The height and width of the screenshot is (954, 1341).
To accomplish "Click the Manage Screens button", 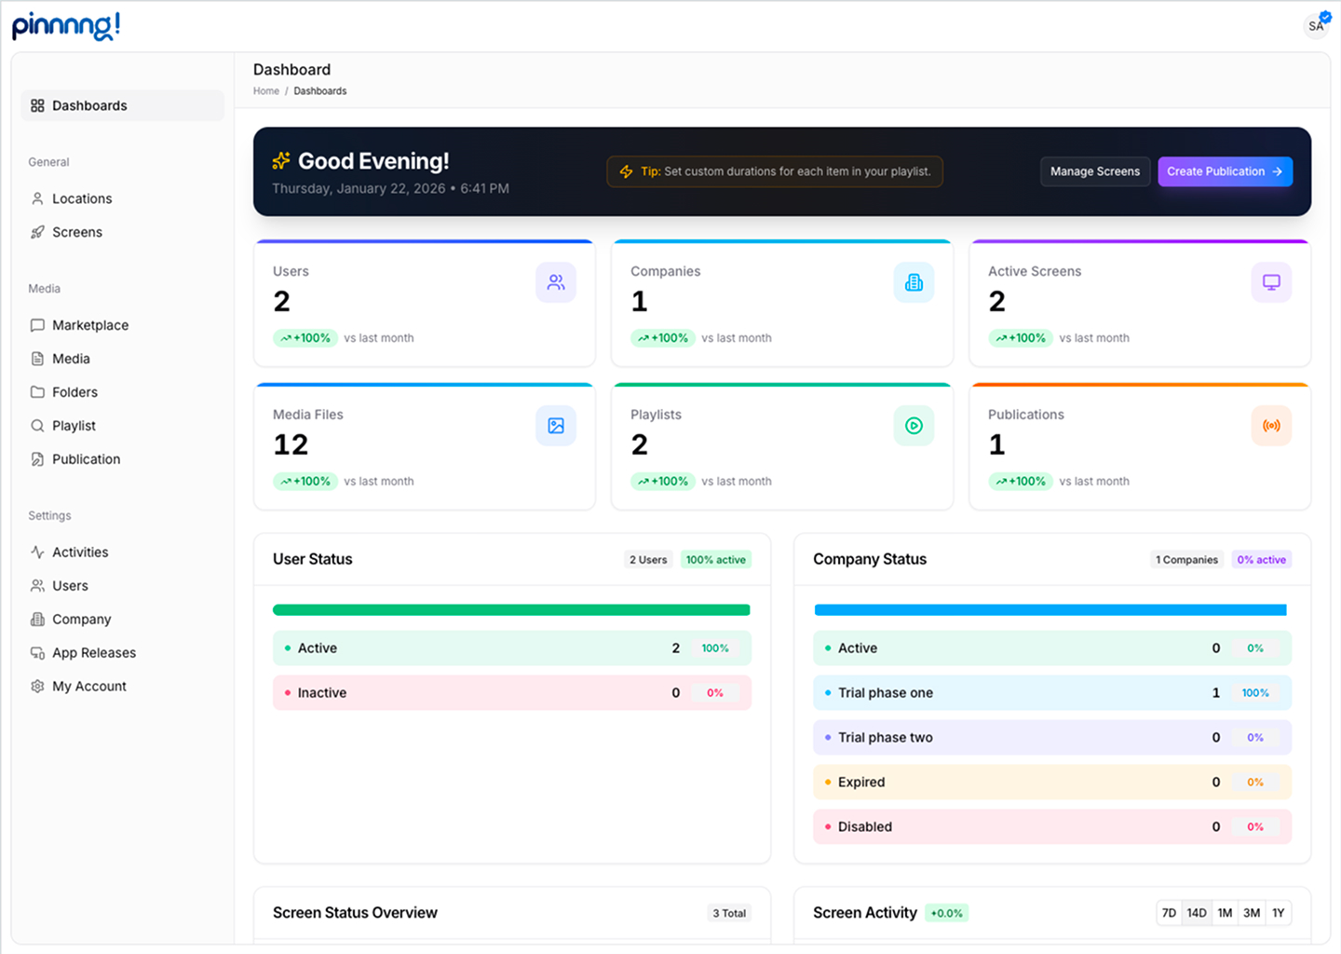I will 1095,171.
